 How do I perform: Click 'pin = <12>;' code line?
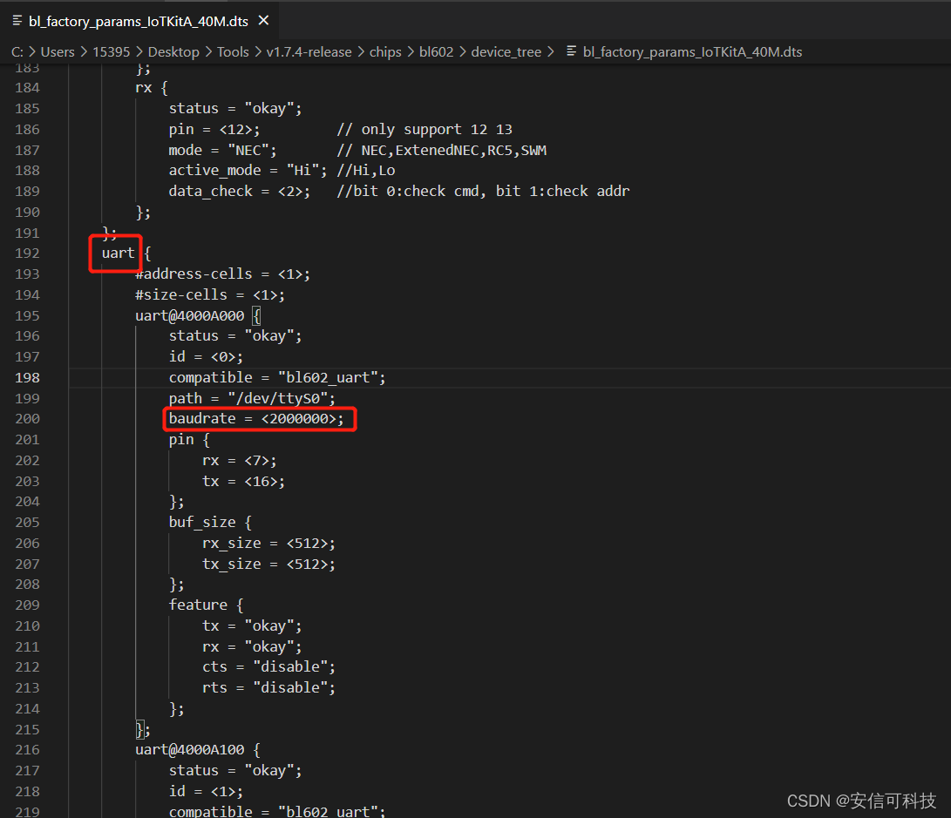point(214,130)
